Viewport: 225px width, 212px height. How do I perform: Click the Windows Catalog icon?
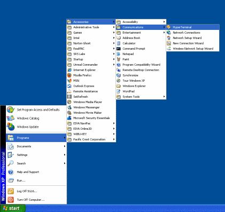pyautogui.click(x=11, y=118)
